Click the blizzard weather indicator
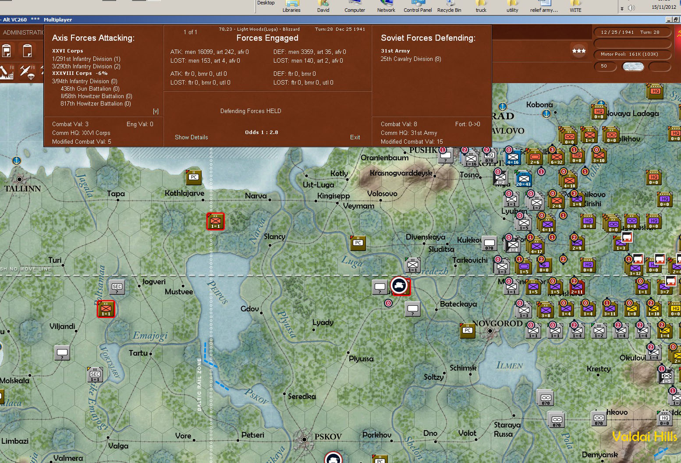 pos(633,67)
